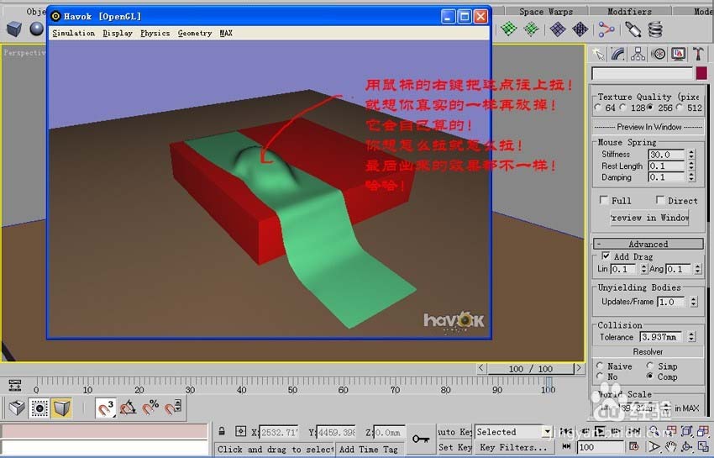Toggle the Angle Snap icon
This screenshot has width=714, height=458.
tap(129, 408)
